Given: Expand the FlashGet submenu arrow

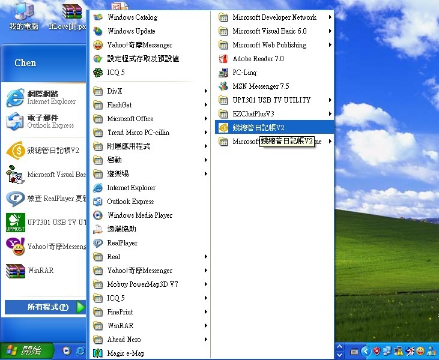Looking at the screenshot, I should [x=206, y=105].
